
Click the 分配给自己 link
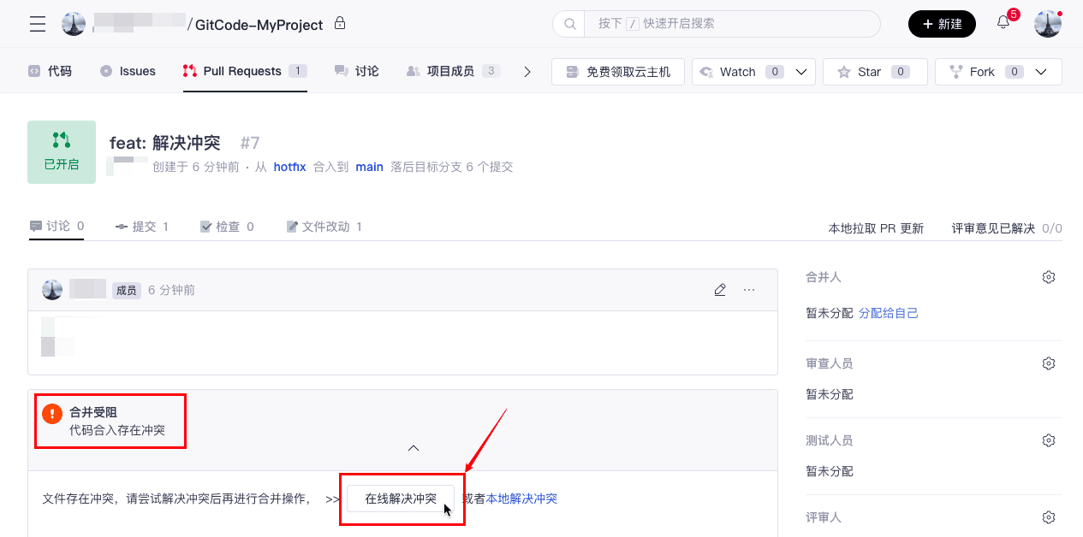888,313
